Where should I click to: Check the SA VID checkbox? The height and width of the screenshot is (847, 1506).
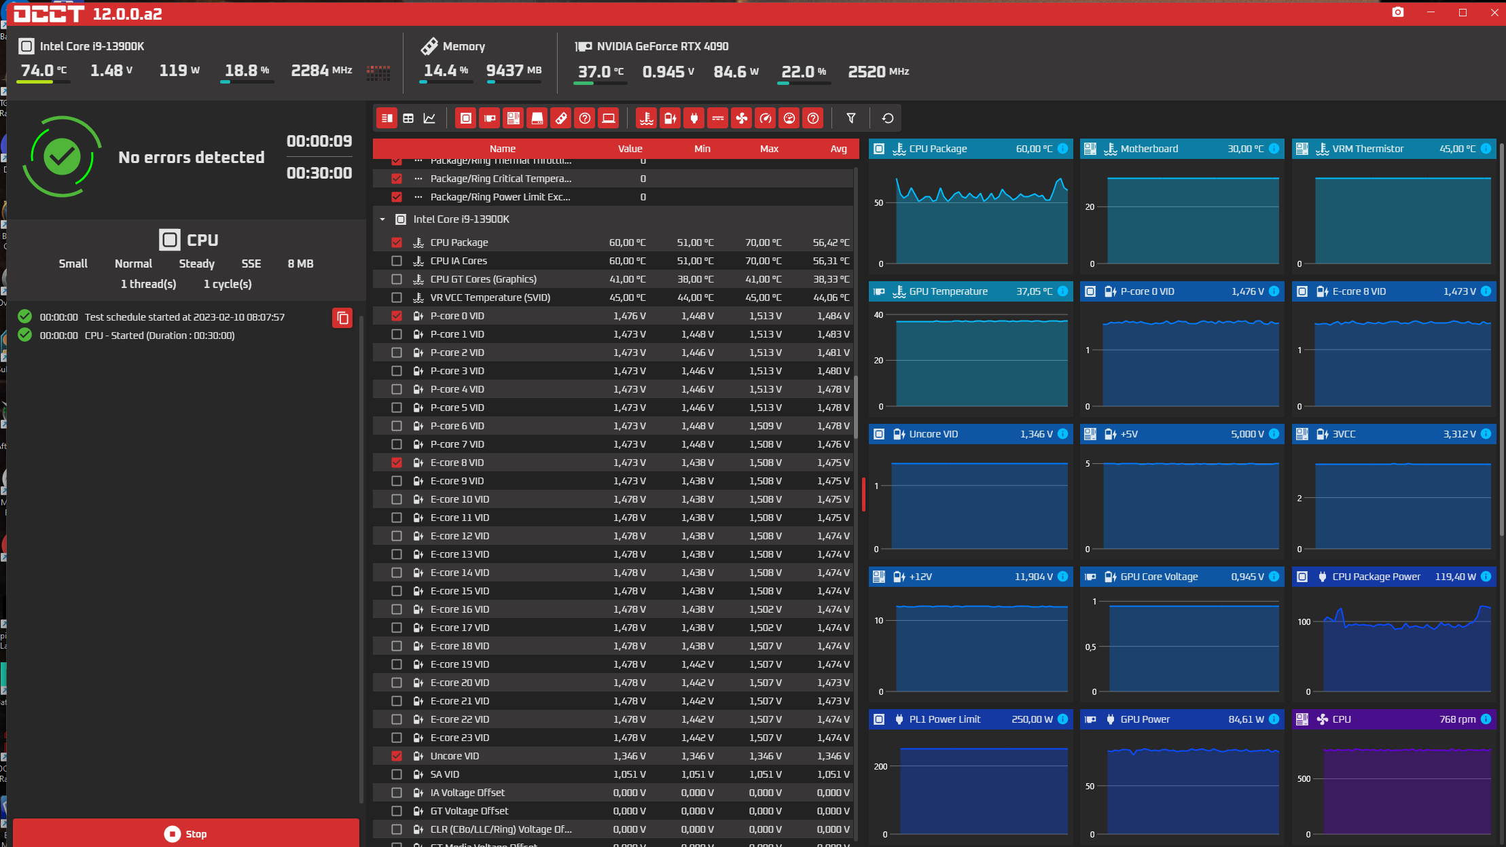[397, 774]
